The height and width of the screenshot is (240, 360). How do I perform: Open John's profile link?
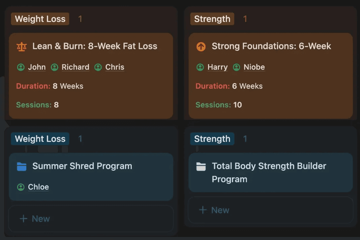tap(37, 67)
